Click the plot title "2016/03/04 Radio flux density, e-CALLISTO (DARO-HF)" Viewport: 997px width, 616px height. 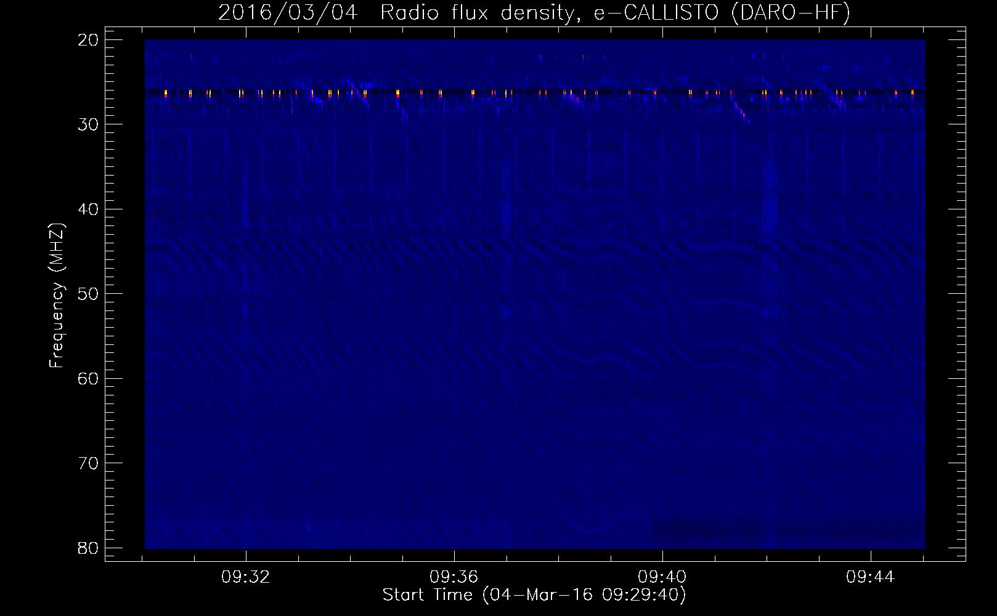[x=534, y=13]
